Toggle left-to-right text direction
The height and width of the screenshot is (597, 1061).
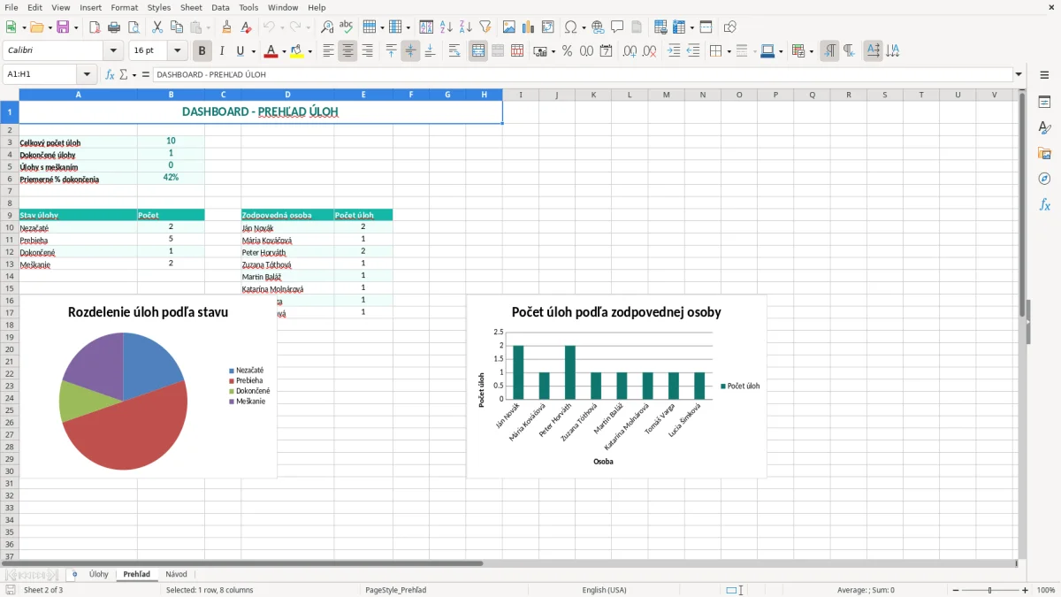[x=829, y=51]
